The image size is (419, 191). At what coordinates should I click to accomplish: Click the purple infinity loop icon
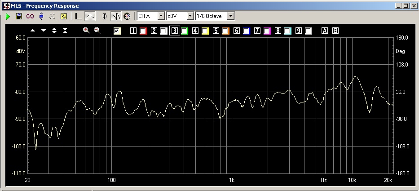[x=30, y=16]
